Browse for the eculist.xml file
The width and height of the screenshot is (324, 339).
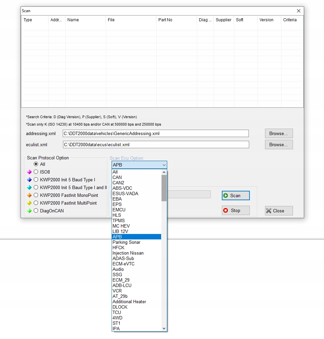click(279, 145)
